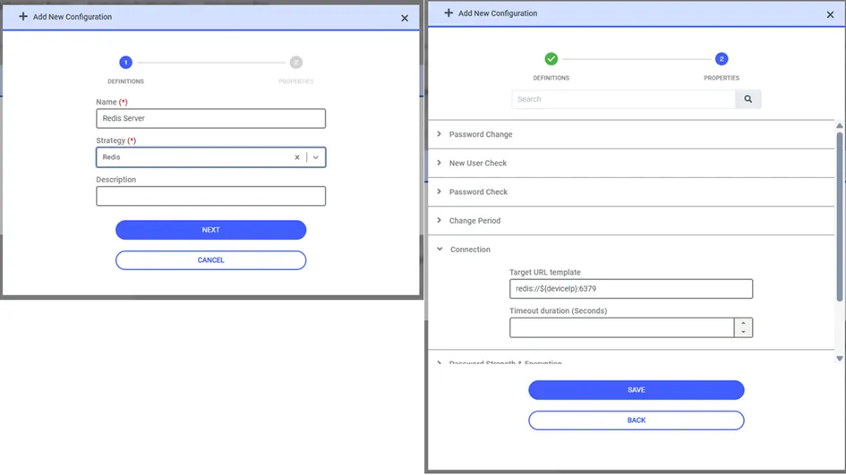Select the grayed step 2 Properties circle in left dialog

coord(295,63)
